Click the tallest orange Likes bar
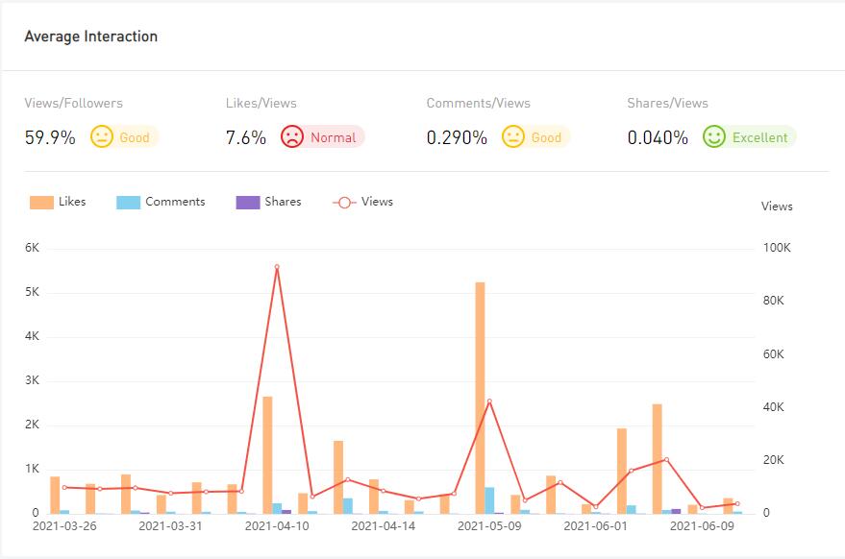Screen dimensions: 845x559 480,398
